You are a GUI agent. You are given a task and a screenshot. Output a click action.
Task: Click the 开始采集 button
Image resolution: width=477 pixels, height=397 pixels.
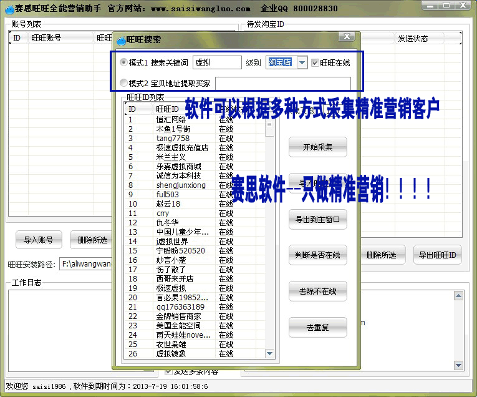[317, 147]
